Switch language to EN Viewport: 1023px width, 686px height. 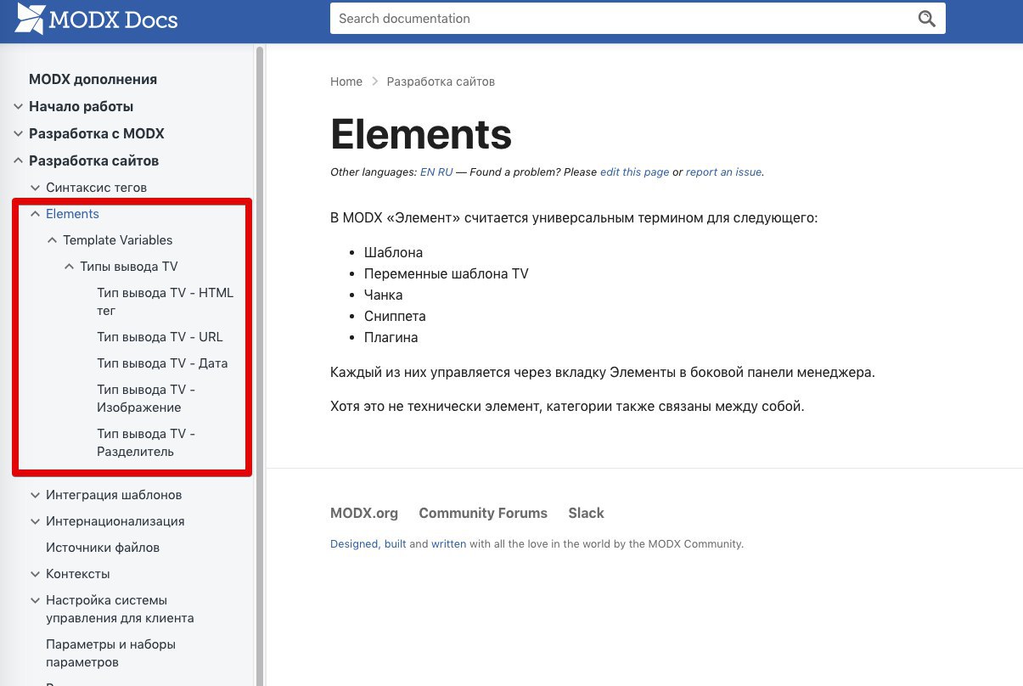(x=427, y=171)
